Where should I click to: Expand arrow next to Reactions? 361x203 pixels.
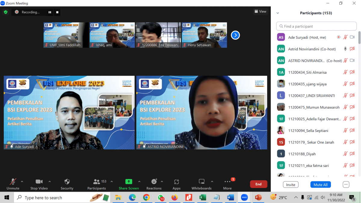tap(162, 182)
